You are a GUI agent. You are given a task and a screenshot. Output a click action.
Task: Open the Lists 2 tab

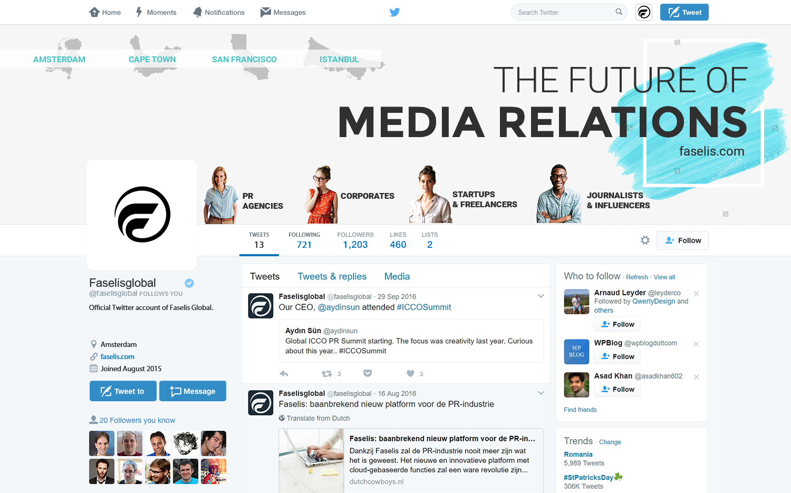[x=430, y=240]
